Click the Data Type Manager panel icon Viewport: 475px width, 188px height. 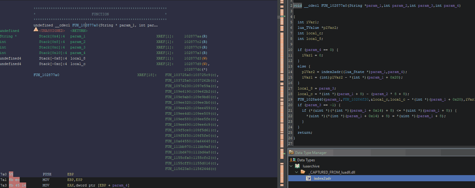tap(291, 152)
